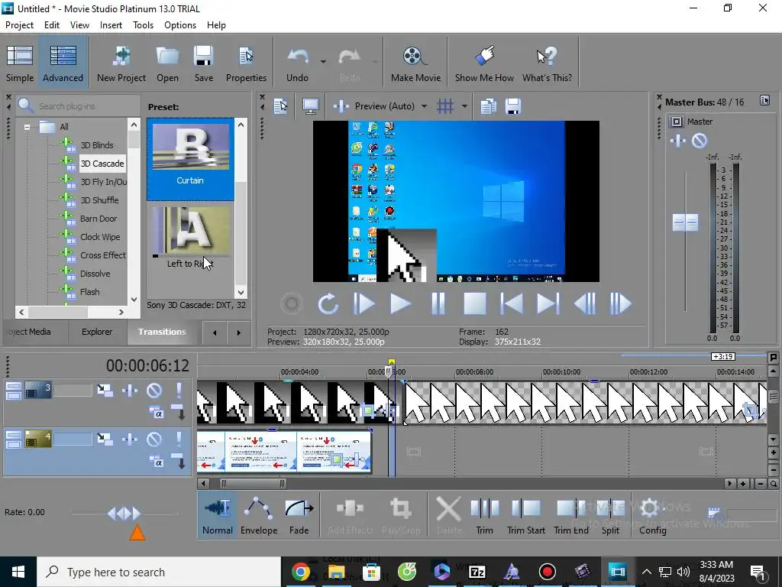Go to start of project
782x587 pixels.
point(511,303)
